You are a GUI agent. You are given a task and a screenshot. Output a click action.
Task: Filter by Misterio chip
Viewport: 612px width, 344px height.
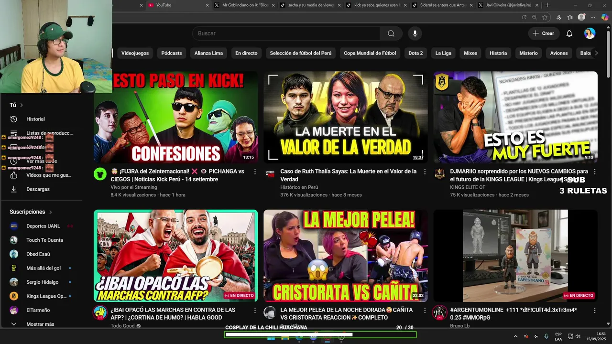(528, 53)
